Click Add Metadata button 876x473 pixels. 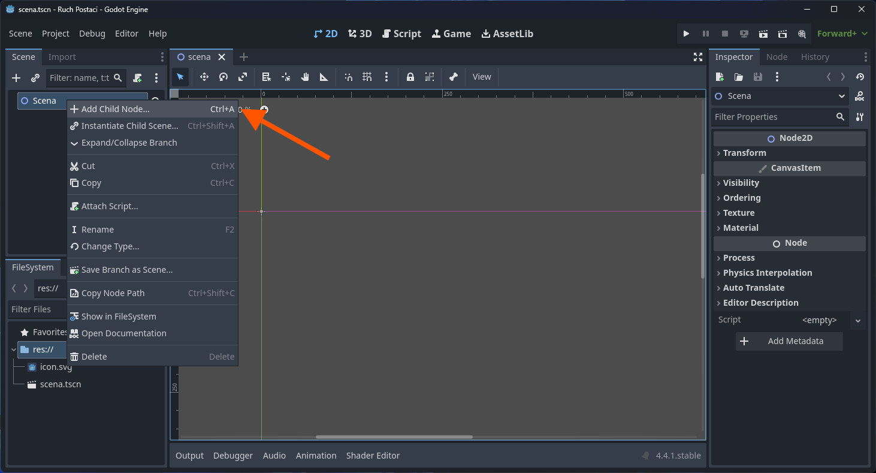pyautogui.click(x=789, y=341)
